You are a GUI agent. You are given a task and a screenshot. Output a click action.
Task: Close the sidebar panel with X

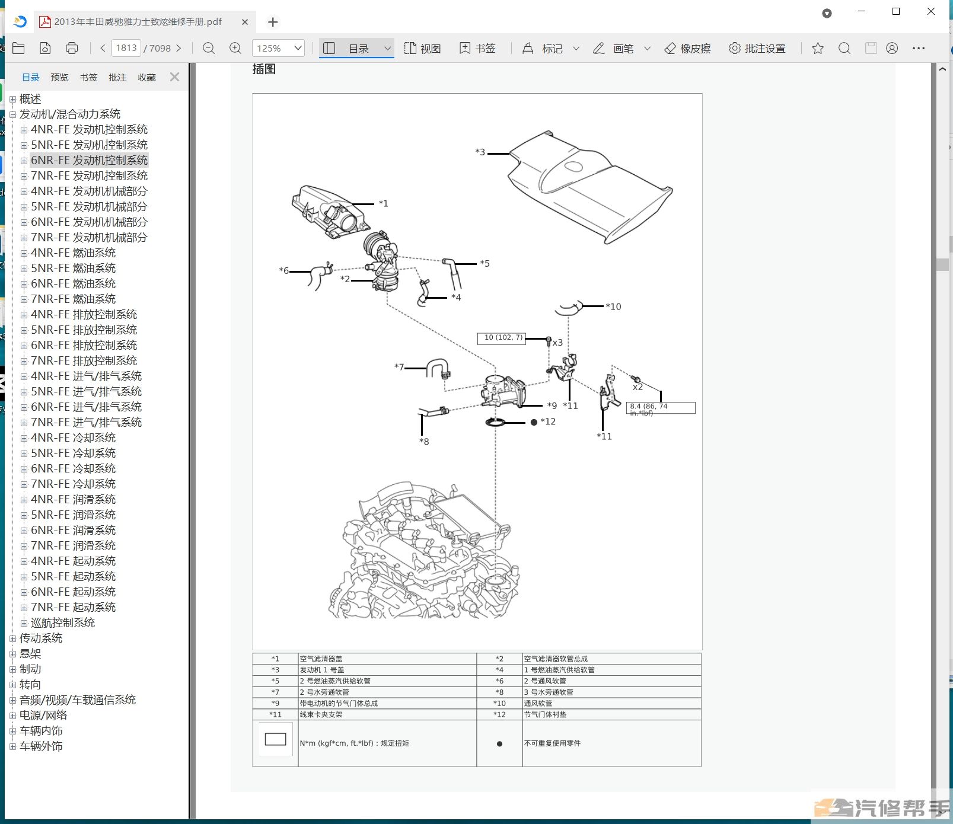(x=174, y=77)
